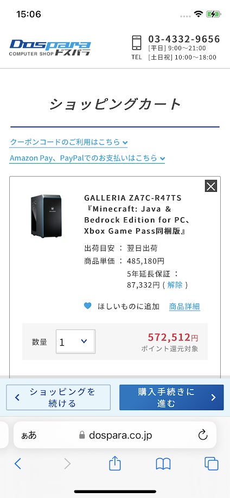Open Safari share sheet

(115, 463)
